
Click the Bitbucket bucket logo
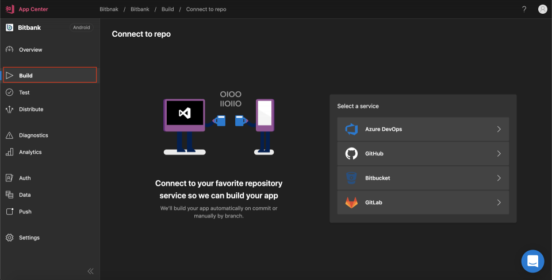[x=351, y=178]
